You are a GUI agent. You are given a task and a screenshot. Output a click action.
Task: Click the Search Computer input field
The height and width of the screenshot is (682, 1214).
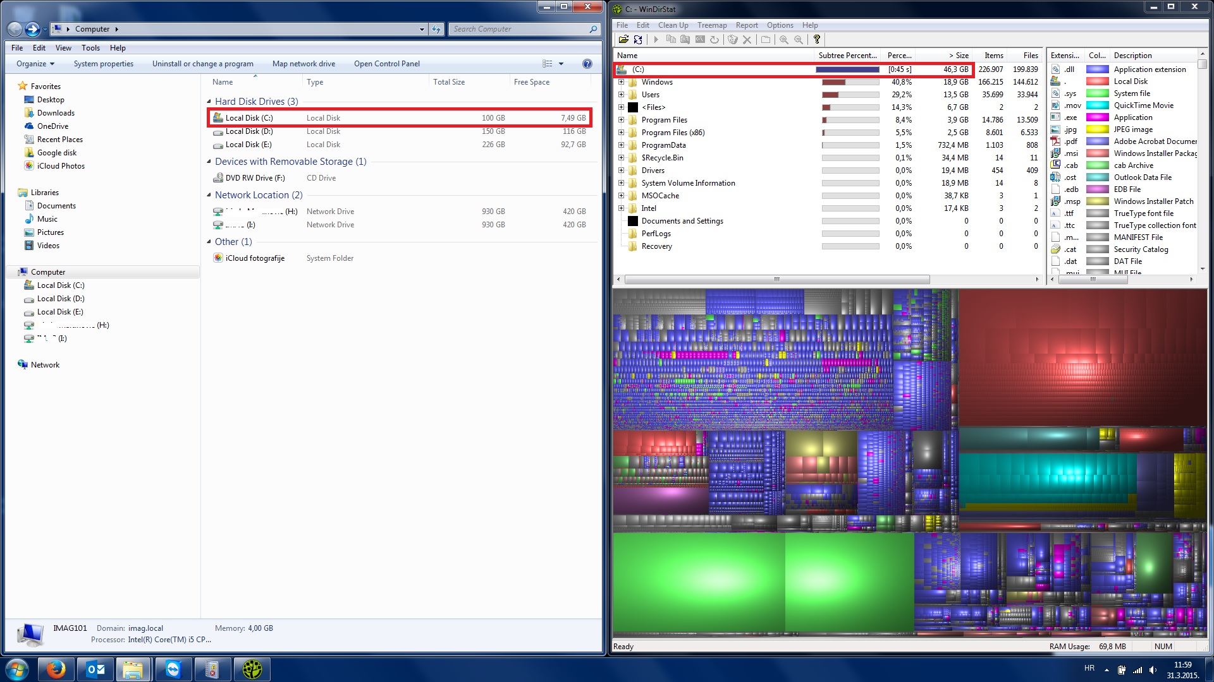[518, 29]
